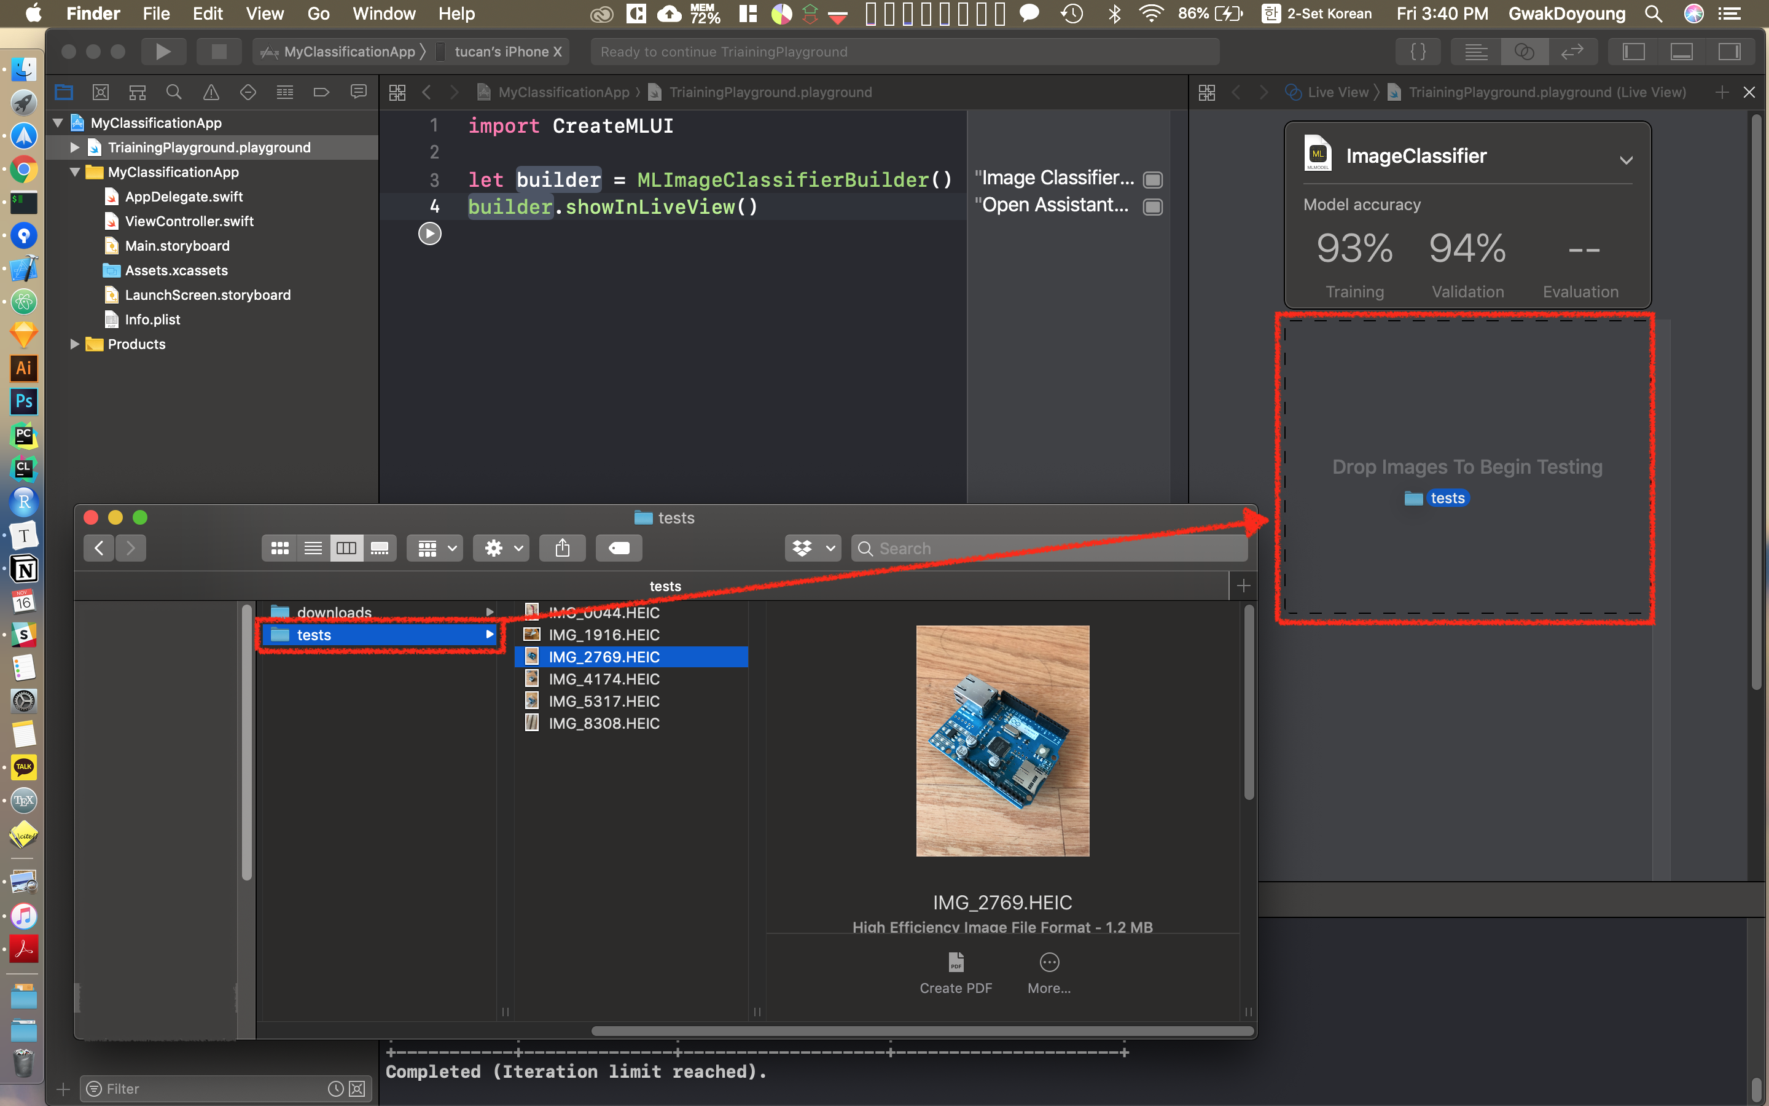Screen dimensions: 1769x1106
Task: Open the Window menu in the menu bar
Action: tap(385, 13)
